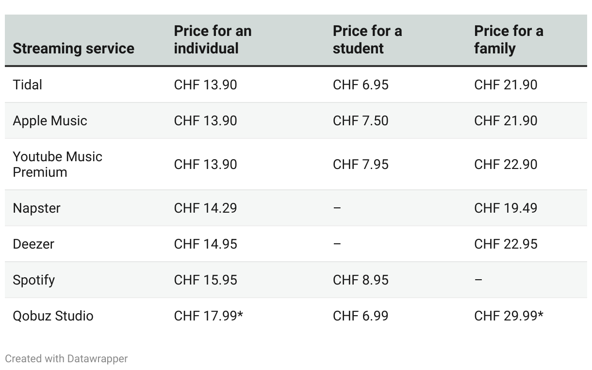Click the Napster service cell

(36, 208)
